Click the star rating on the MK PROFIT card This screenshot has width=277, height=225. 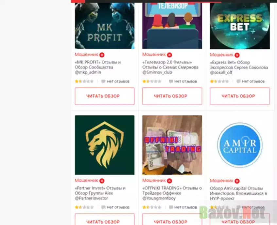[x=84, y=82]
